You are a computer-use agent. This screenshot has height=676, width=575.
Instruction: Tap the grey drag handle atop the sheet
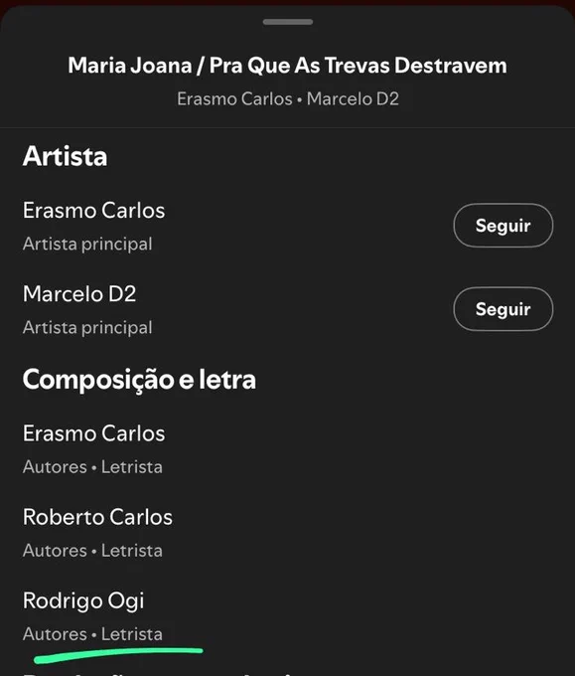tap(288, 22)
